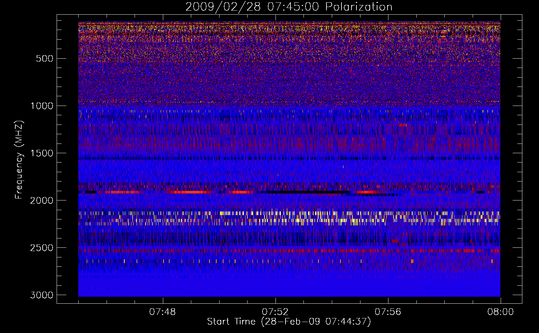This screenshot has width=539, height=333.
Task: Click the 2000 frequency tick label
Action: coord(42,200)
